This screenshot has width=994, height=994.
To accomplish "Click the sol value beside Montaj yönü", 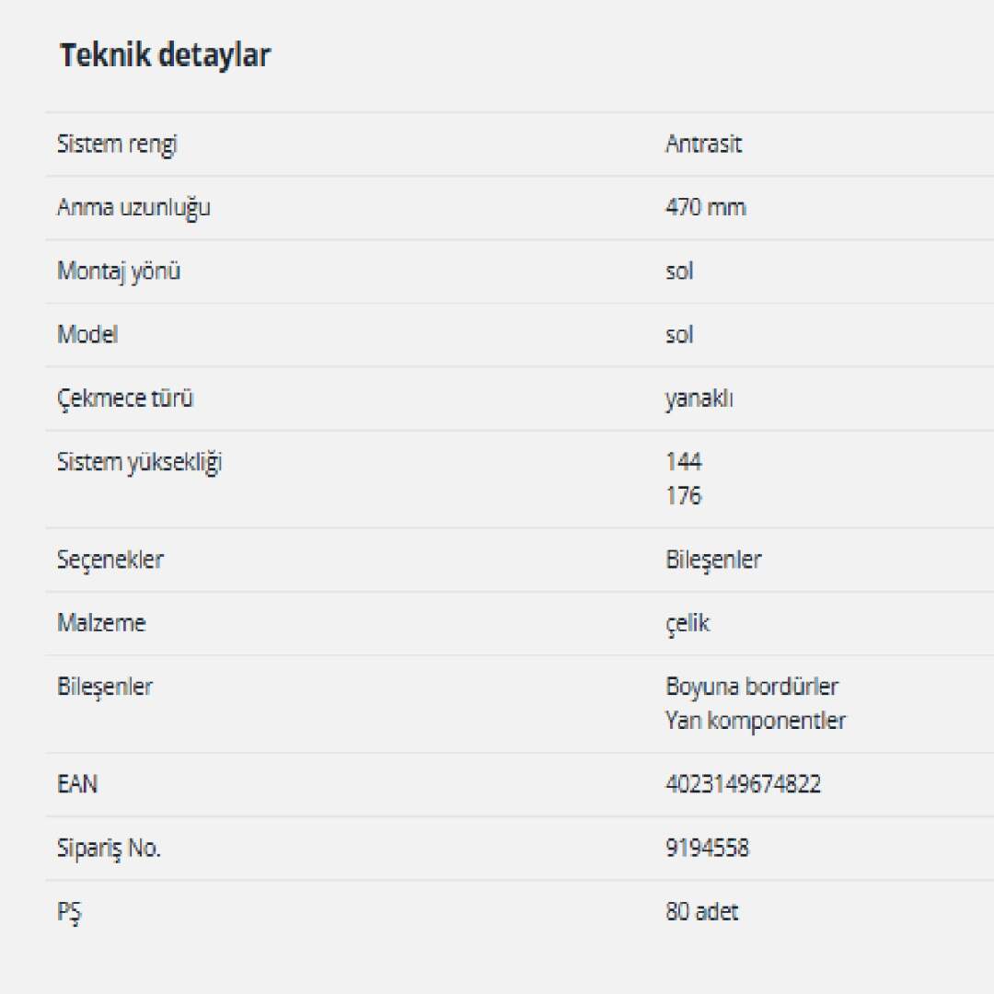I will click(x=679, y=272).
